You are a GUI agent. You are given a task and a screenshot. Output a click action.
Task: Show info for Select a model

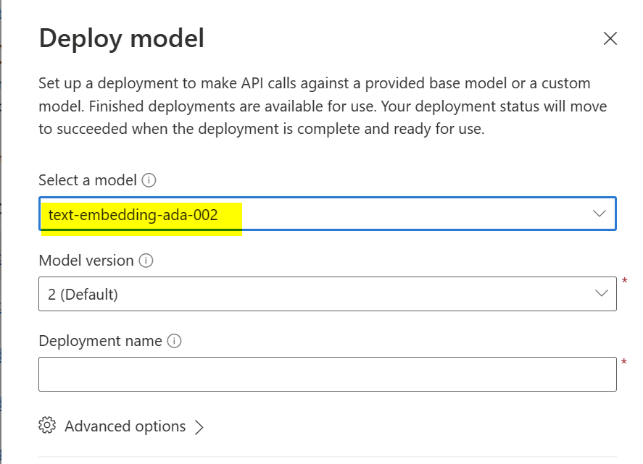[149, 180]
